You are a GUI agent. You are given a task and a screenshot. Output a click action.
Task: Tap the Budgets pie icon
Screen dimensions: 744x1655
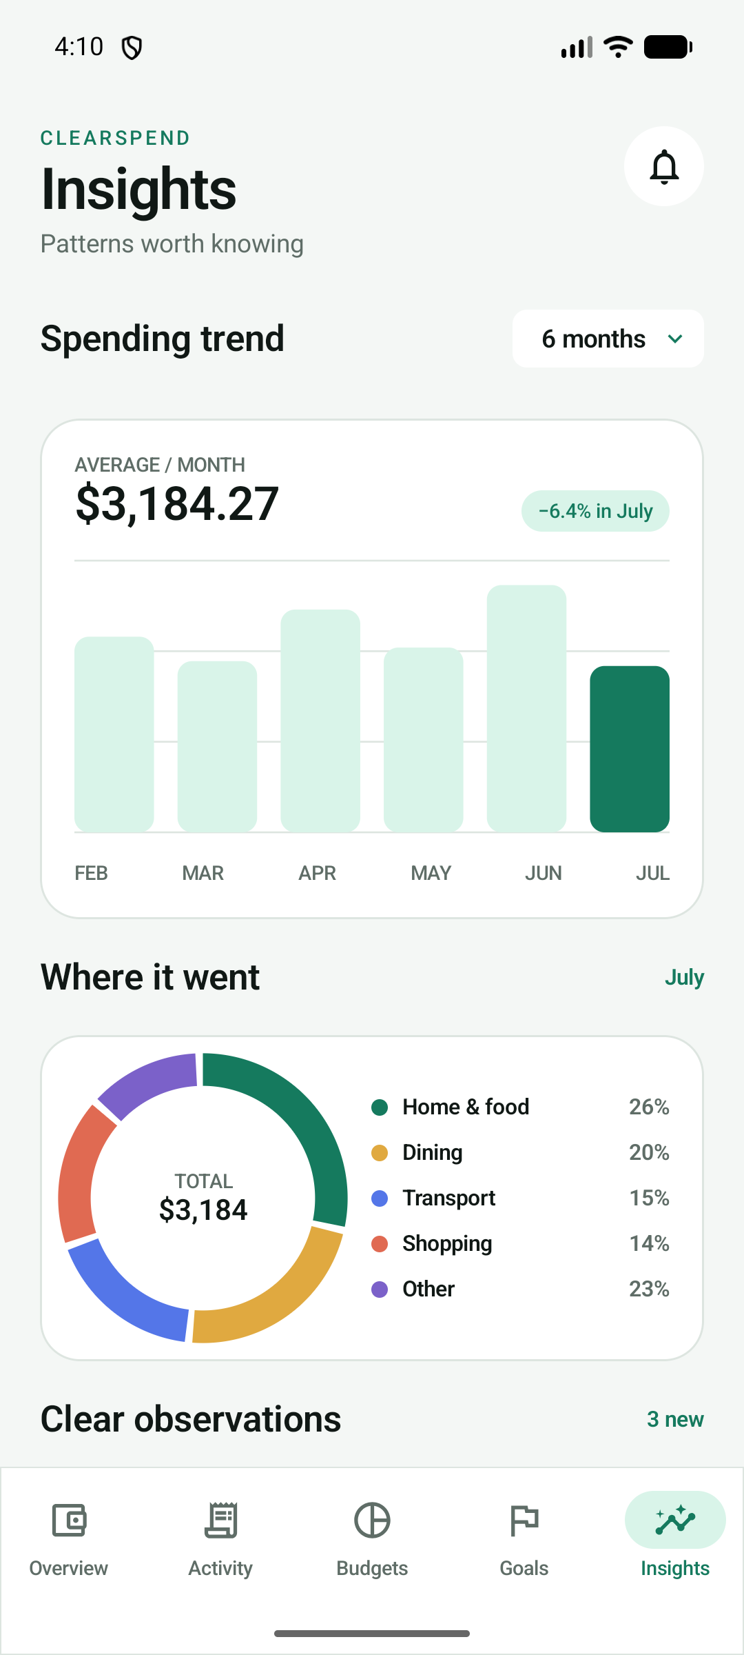372,1521
